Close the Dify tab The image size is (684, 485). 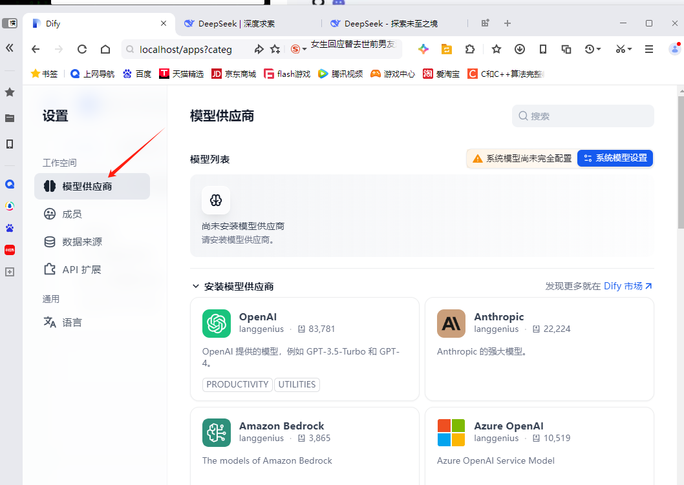[164, 23]
